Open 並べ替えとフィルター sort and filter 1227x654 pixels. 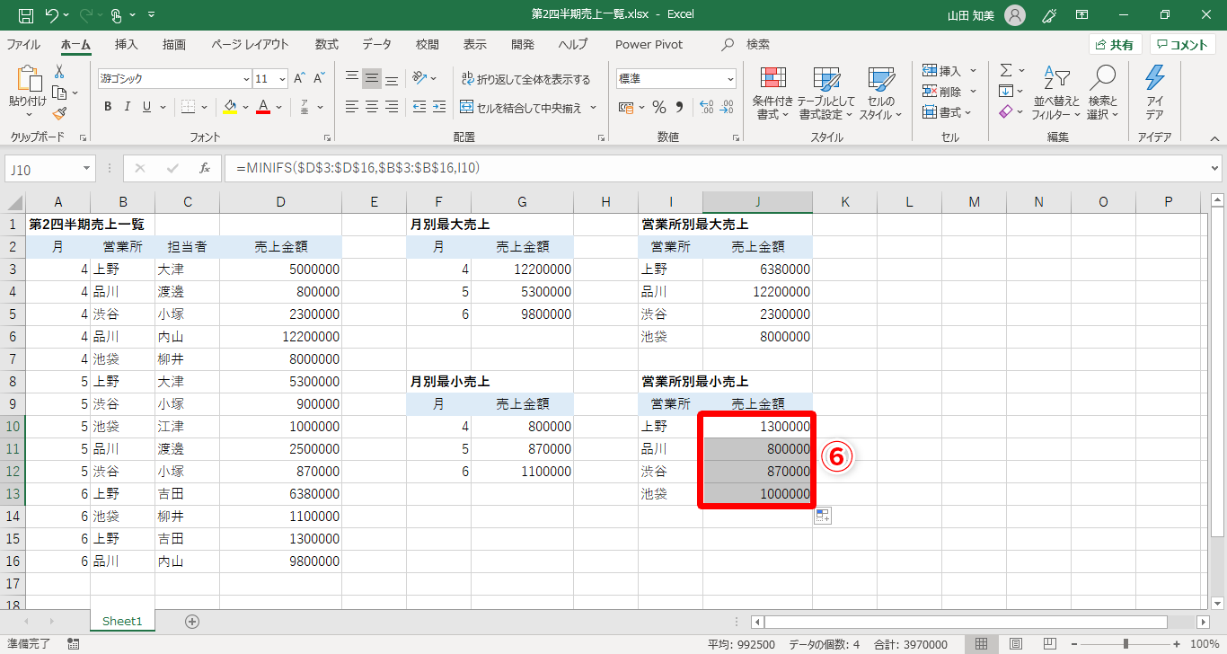click(1056, 93)
